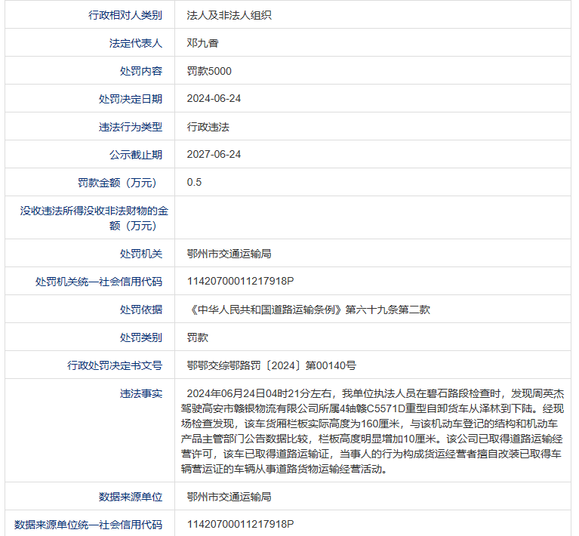Select 罚款 in the 处罚类别 row
579x536 pixels.
198,337
